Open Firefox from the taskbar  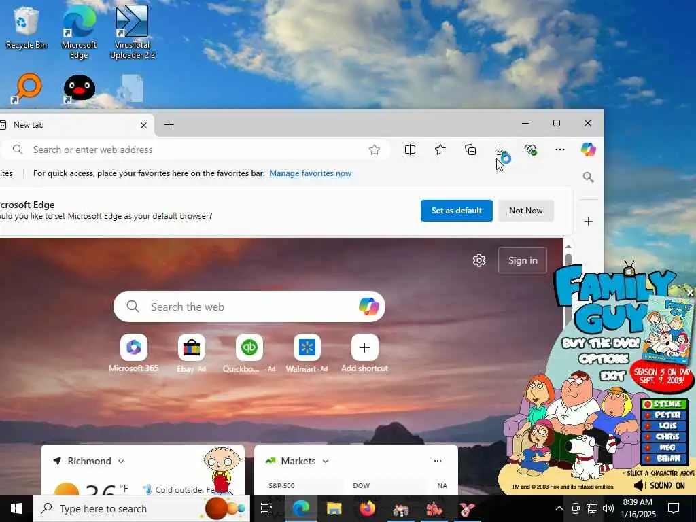[x=368, y=508]
